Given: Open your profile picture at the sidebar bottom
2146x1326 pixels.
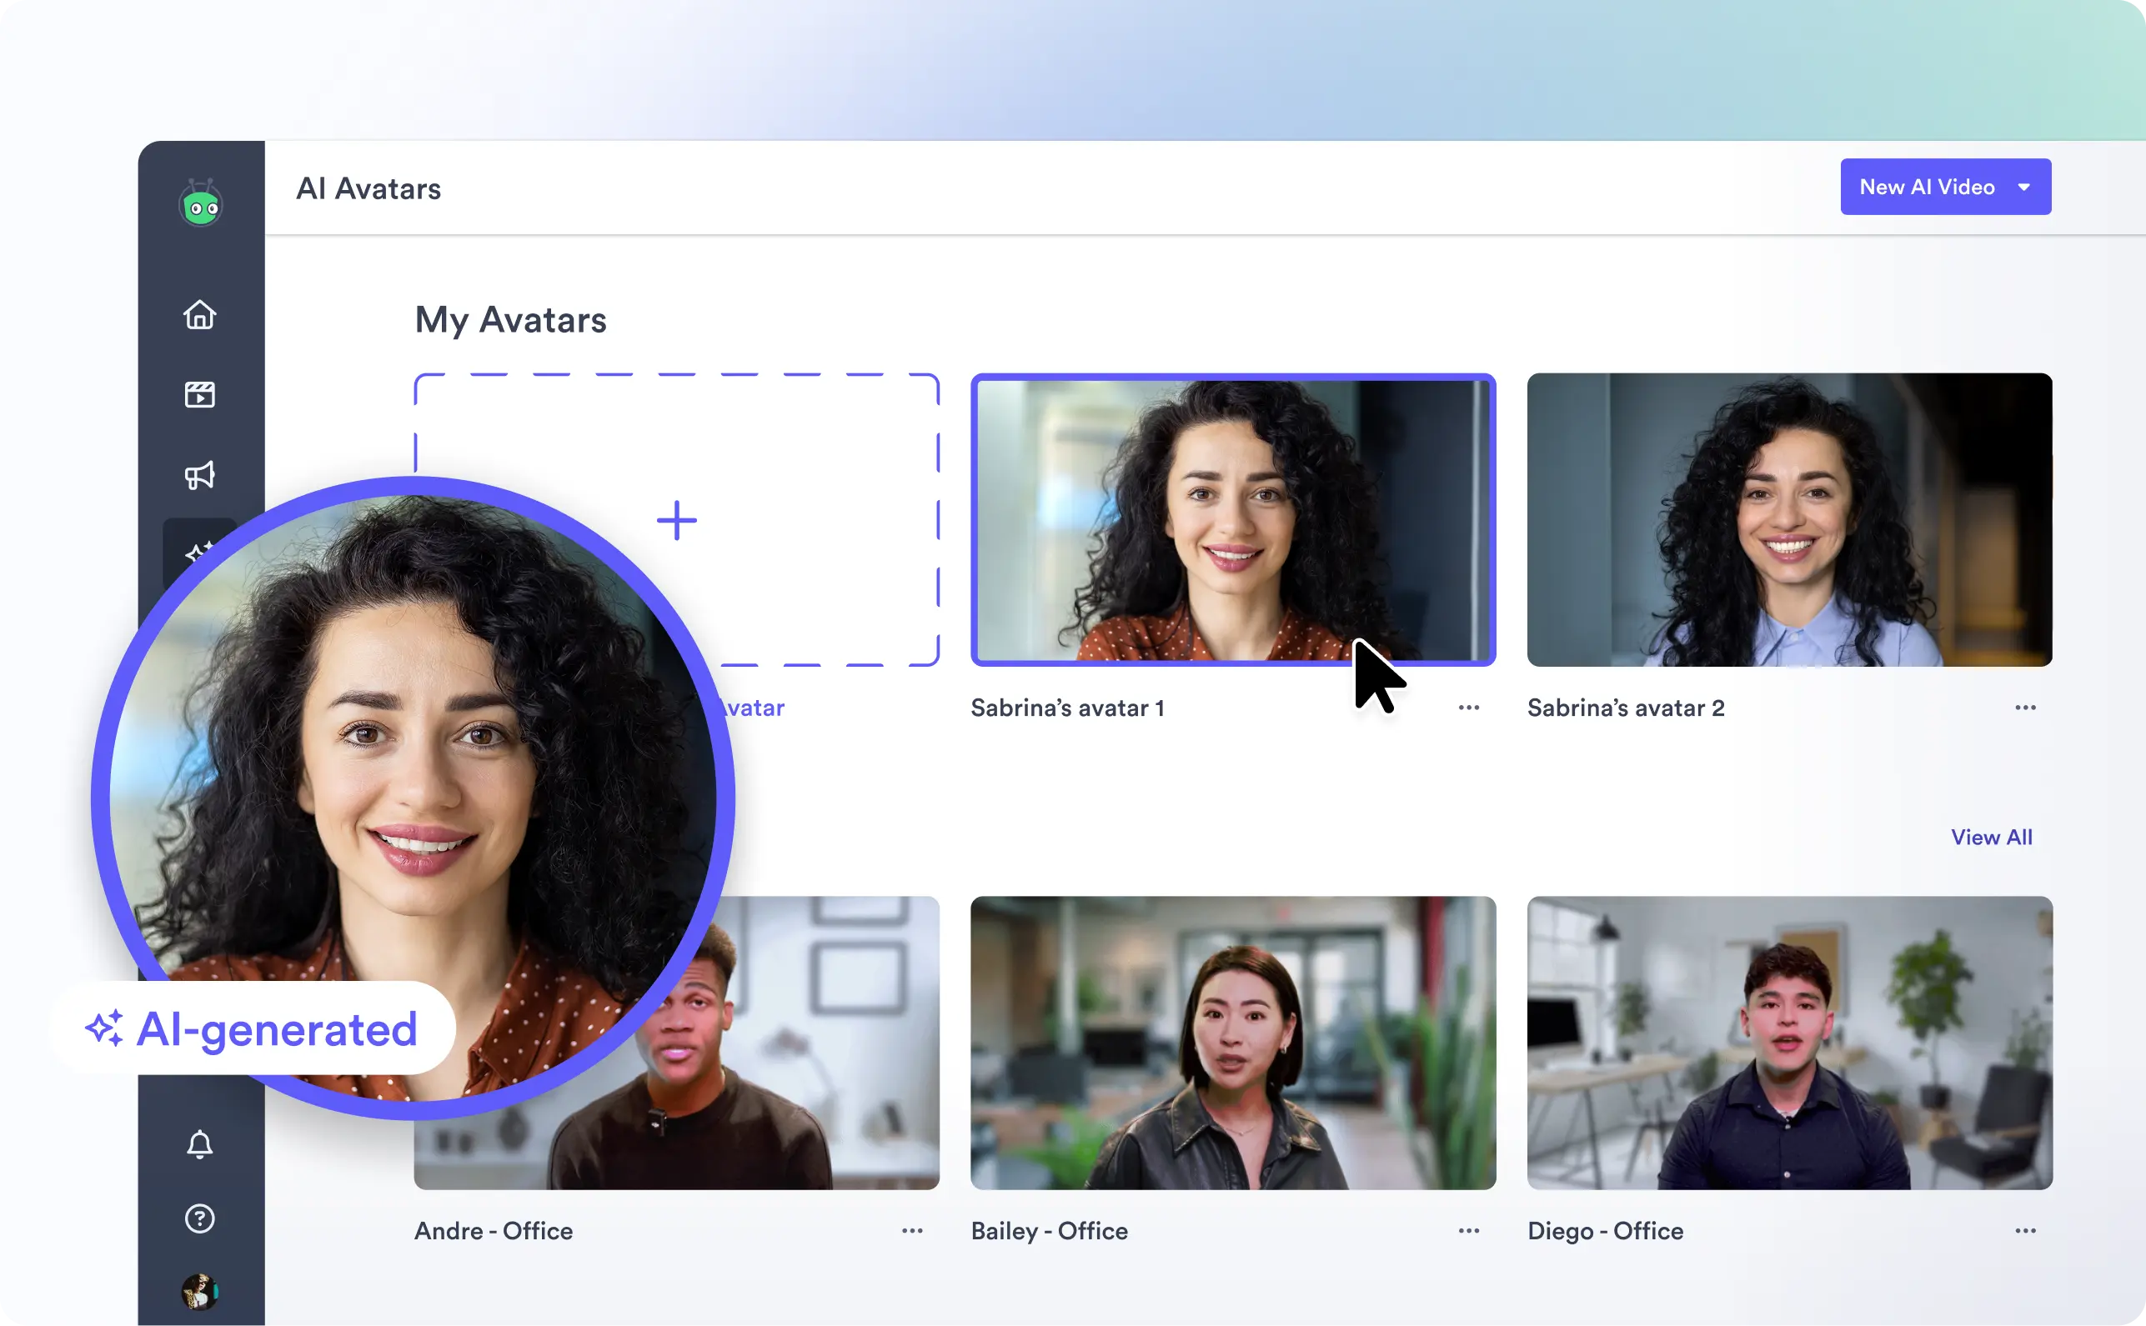Looking at the screenshot, I should coord(200,1289).
